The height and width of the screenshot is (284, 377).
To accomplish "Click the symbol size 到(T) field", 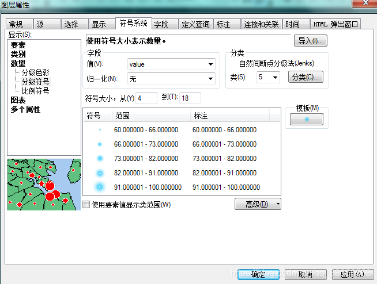I will [x=190, y=98].
